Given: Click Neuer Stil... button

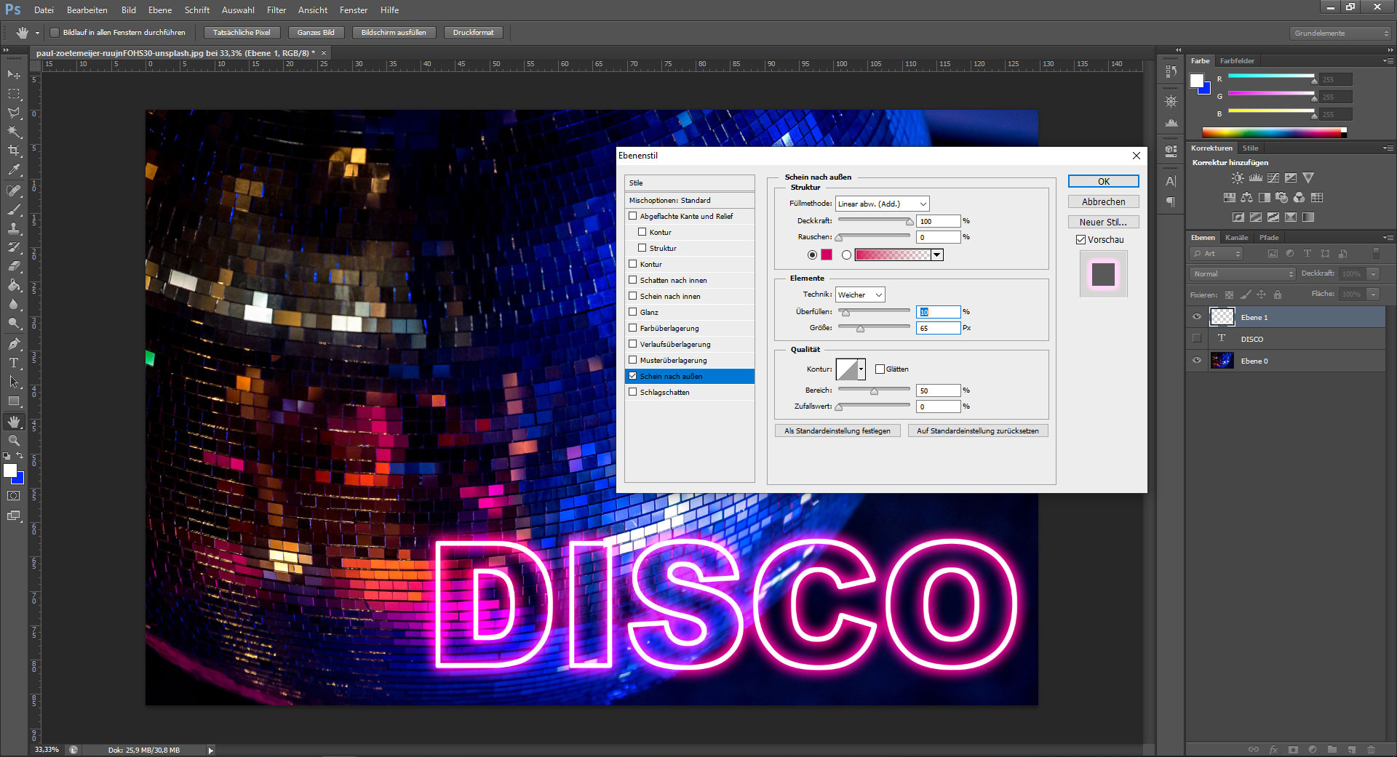Looking at the screenshot, I should 1103,223.
